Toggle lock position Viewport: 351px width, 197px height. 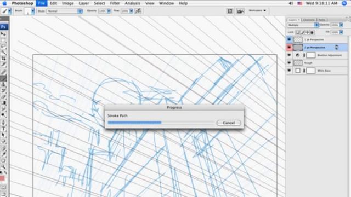click(307, 32)
